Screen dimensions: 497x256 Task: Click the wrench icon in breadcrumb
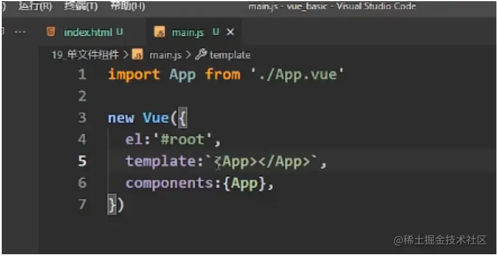click(x=201, y=55)
